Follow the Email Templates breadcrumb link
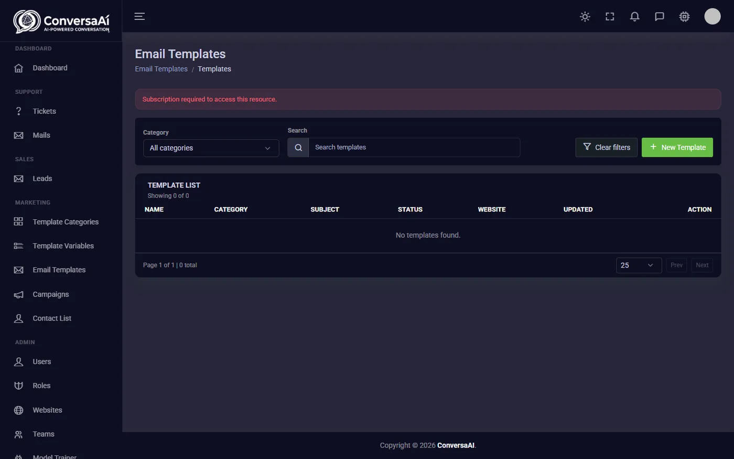Image resolution: width=734 pixels, height=459 pixels. [x=161, y=69]
